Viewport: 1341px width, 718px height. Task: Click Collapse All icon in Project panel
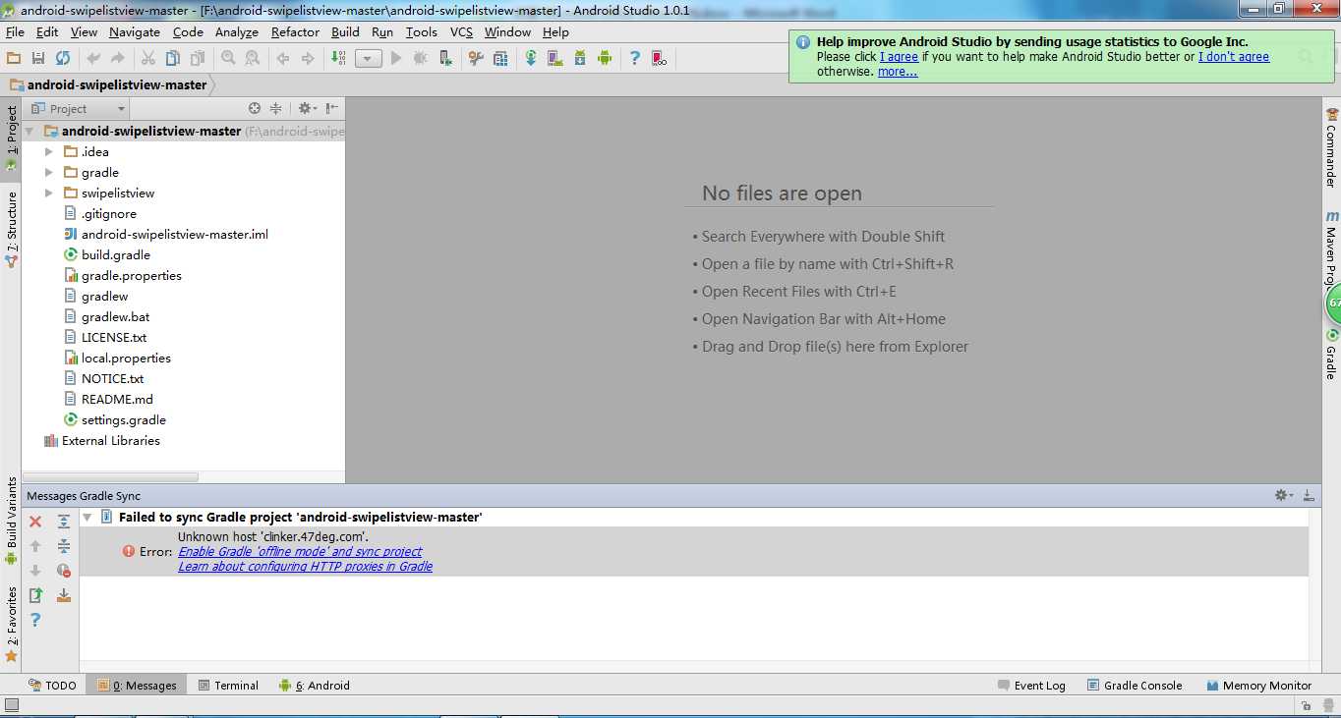point(276,109)
